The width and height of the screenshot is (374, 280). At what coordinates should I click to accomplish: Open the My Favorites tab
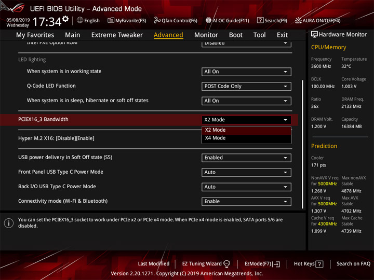[x=35, y=35]
